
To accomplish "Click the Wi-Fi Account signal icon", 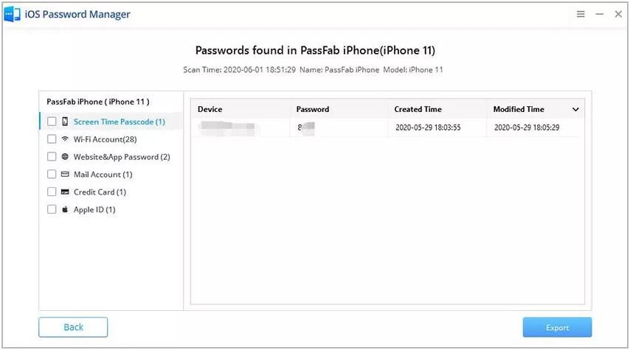I will [x=65, y=139].
